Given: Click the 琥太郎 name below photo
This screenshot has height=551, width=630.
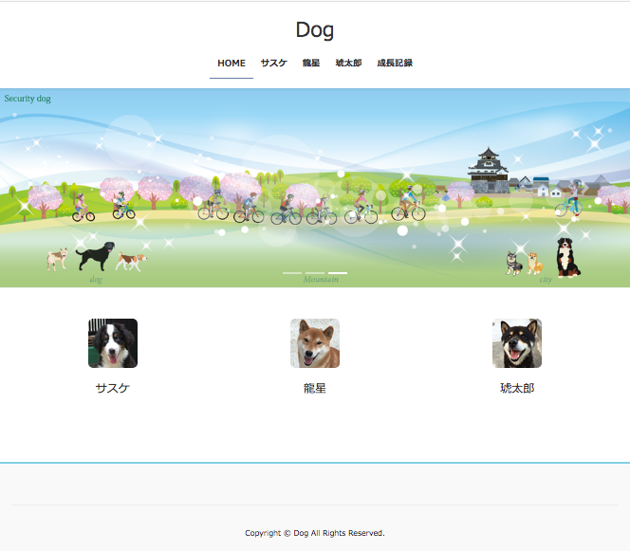Looking at the screenshot, I should click(517, 388).
